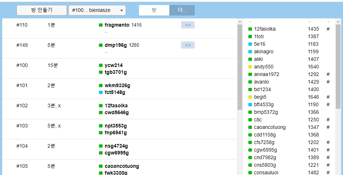Sort the player list by rating column arrow

(309, 22)
